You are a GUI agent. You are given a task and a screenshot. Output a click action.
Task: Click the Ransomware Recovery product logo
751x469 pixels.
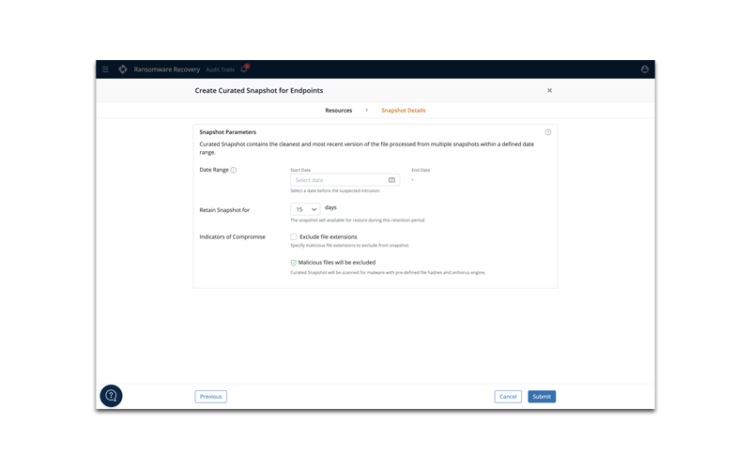123,69
